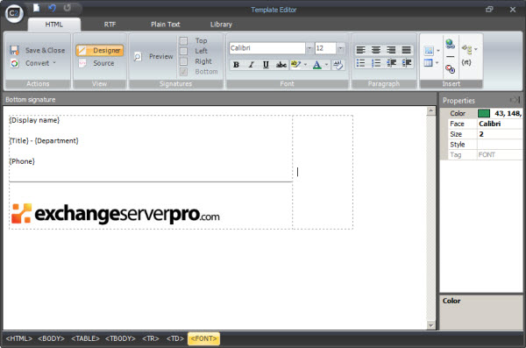
Task: Toggle the Bottom signature checkbox
Action: click(x=183, y=72)
